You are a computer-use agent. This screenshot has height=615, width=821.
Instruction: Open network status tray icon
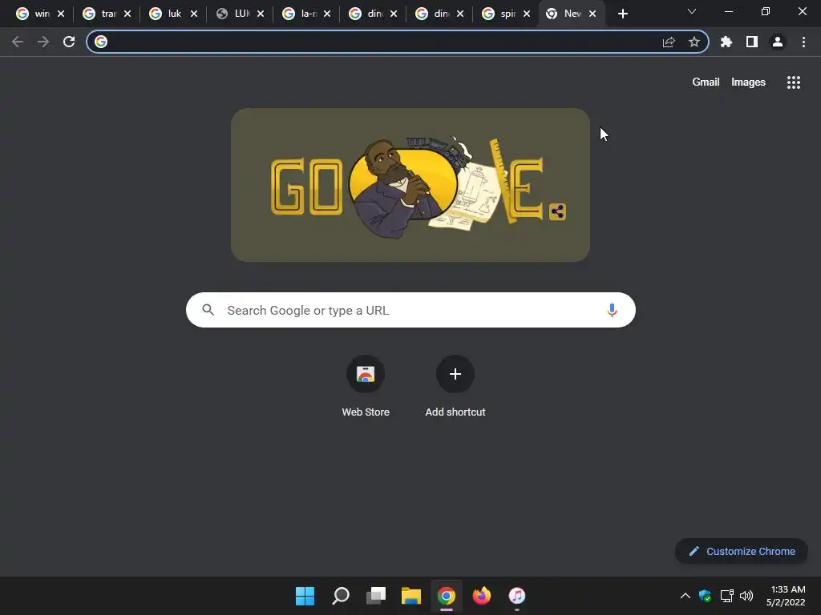click(x=726, y=596)
